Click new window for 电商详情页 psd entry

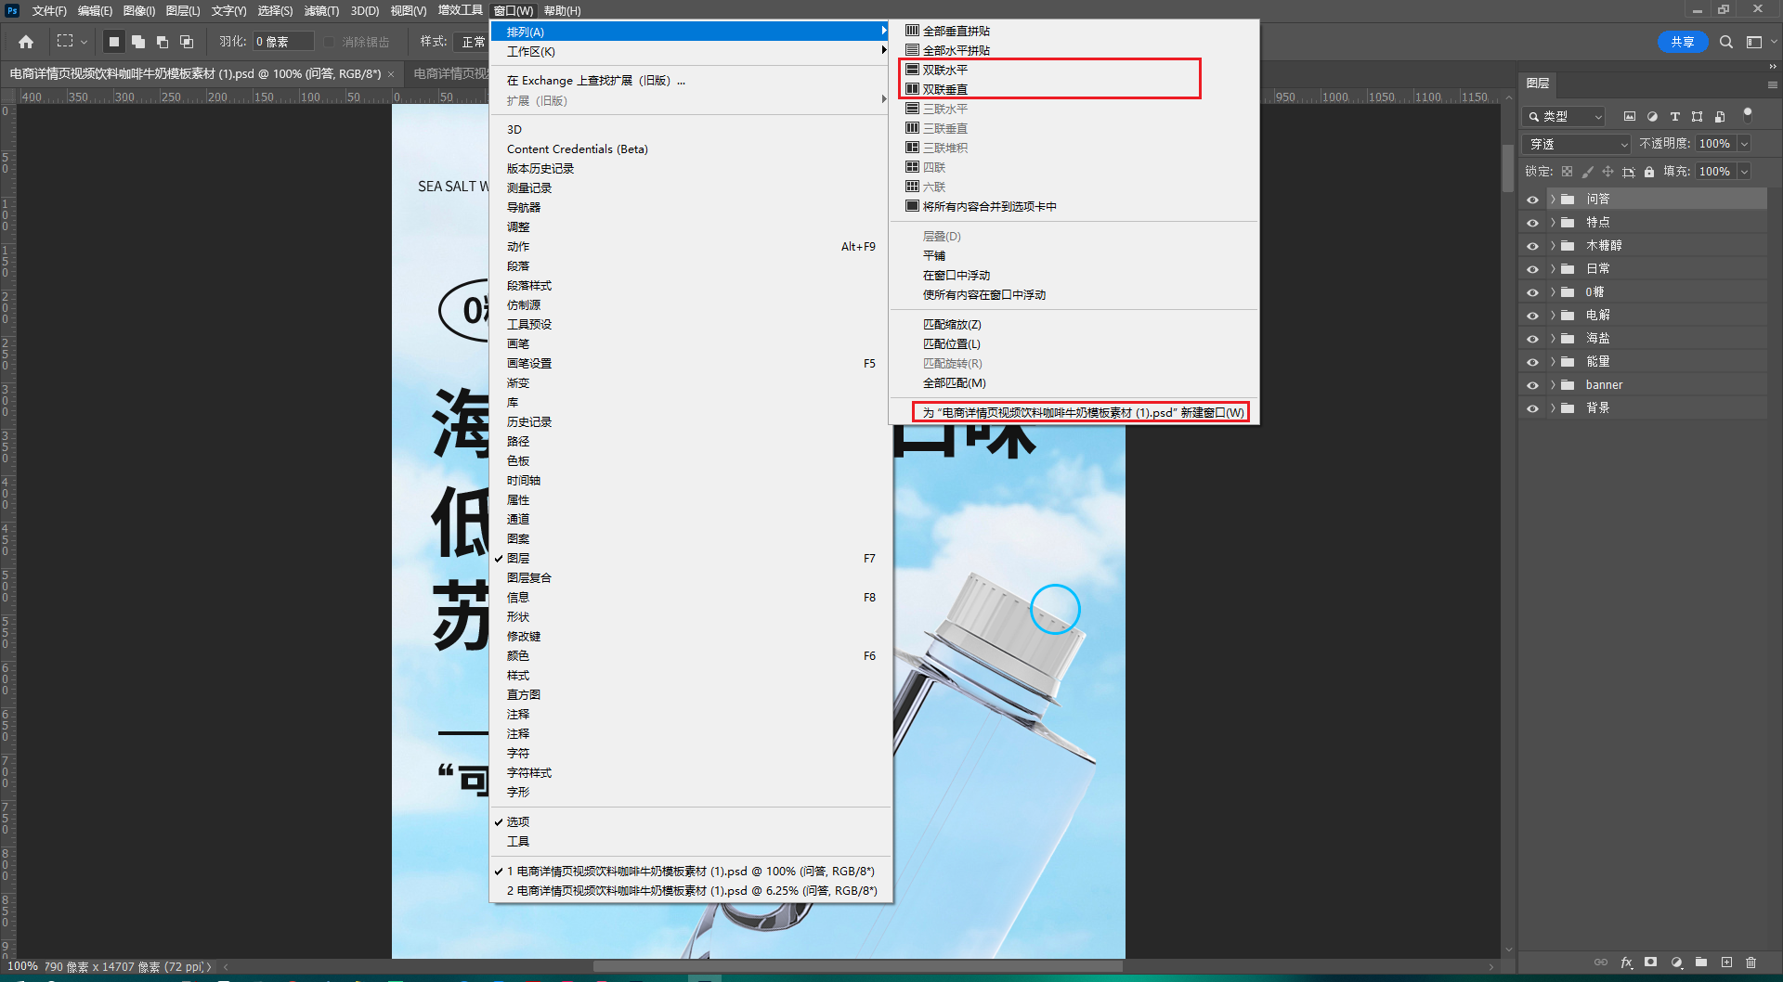[1083, 412]
